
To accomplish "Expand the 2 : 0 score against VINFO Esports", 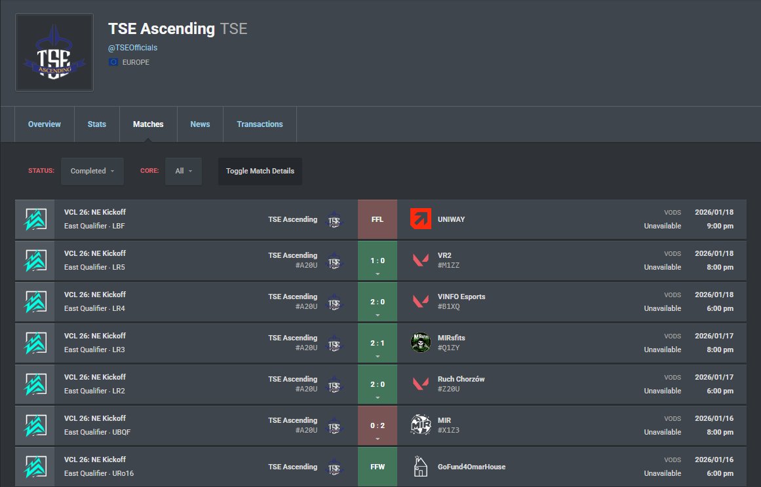I will click(x=378, y=302).
